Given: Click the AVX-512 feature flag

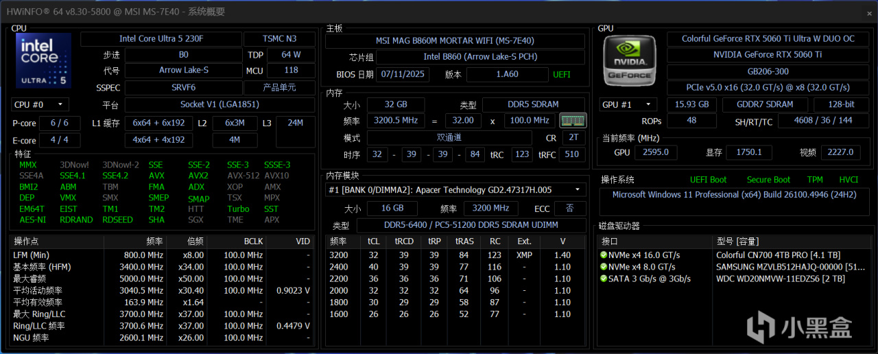Looking at the screenshot, I should [244, 176].
